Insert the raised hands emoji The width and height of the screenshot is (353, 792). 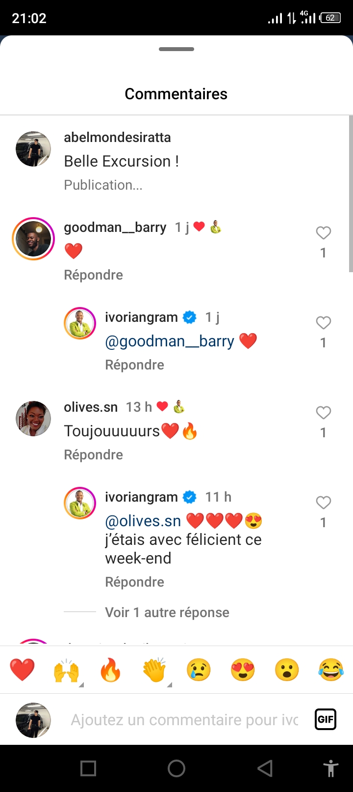66,670
